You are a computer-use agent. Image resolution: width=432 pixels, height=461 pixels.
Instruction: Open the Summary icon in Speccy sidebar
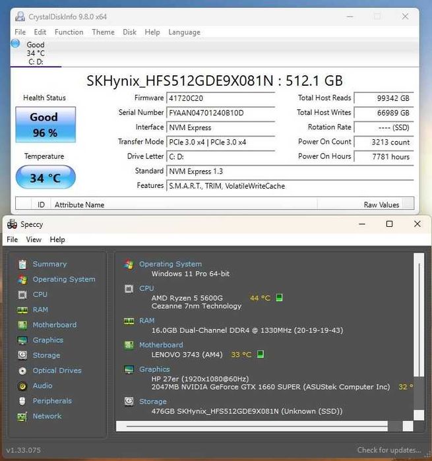[x=22, y=264]
